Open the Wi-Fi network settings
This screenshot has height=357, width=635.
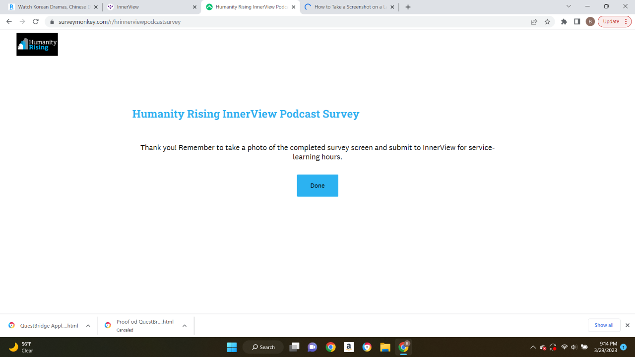[564, 347]
